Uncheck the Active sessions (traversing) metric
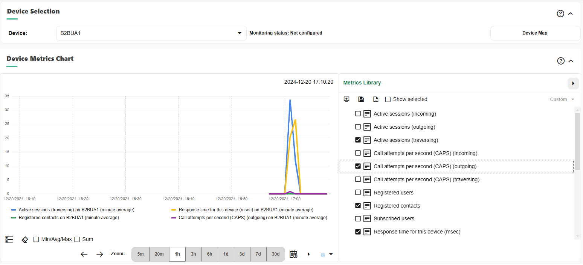 (x=358, y=140)
